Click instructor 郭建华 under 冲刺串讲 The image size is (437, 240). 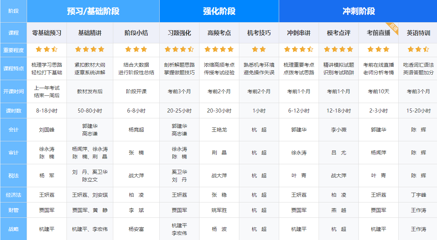point(299,130)
